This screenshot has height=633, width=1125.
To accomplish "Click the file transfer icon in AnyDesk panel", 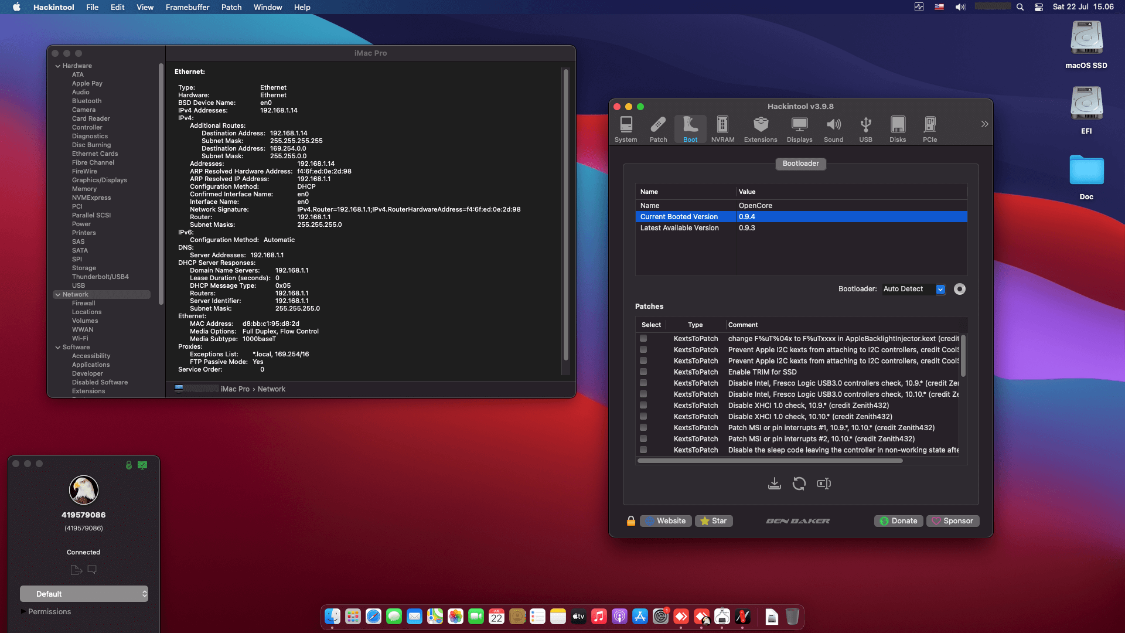I will click(76, 570).
